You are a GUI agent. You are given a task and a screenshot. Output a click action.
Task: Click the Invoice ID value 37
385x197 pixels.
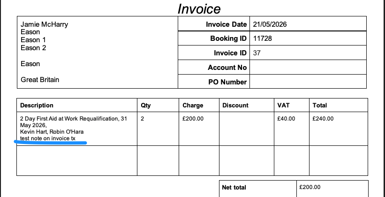[x=257, y=53]
